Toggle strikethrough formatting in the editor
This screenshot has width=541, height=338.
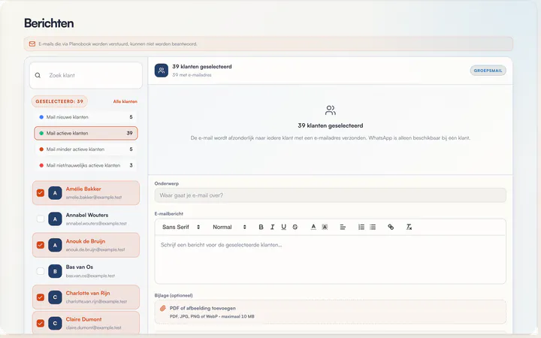tap(295, 227)
